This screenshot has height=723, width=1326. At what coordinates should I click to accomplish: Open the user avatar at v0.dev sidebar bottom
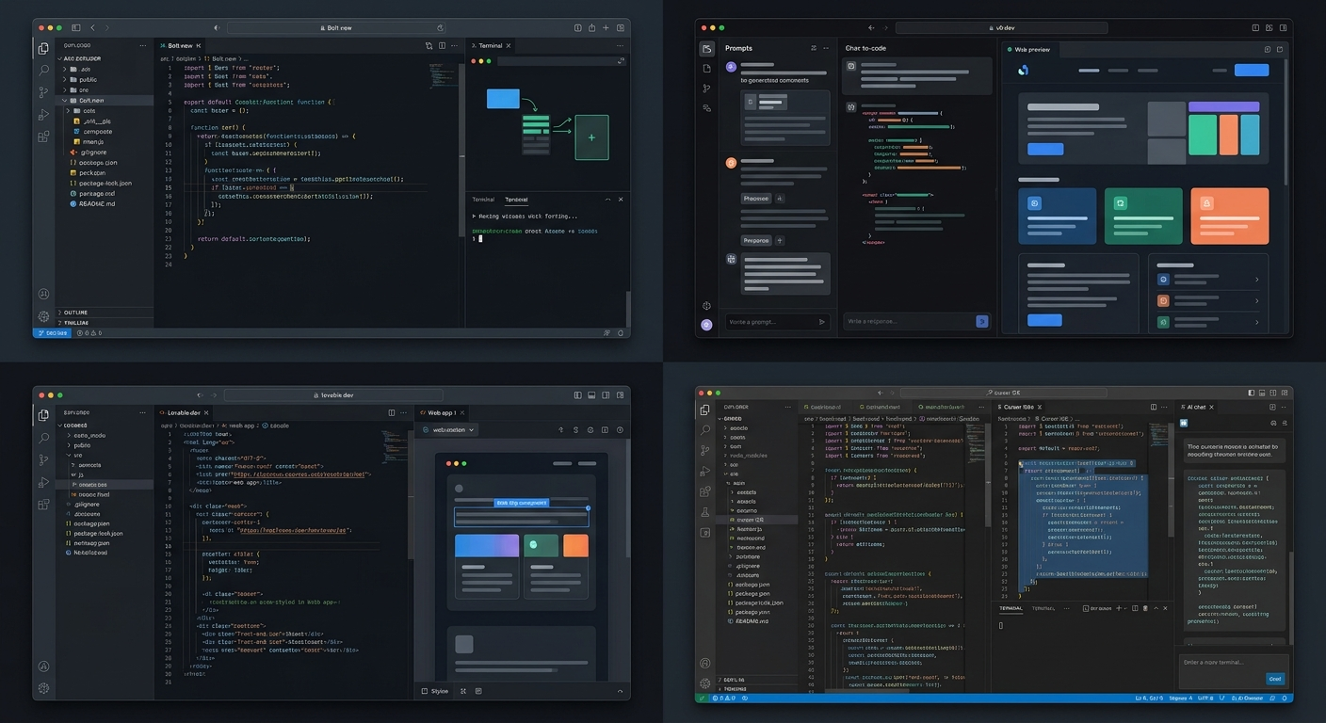pyautogui.click(x=707, y=325)
